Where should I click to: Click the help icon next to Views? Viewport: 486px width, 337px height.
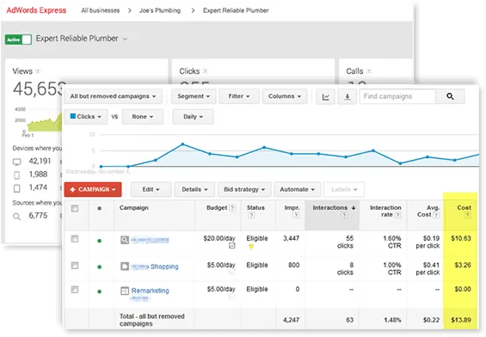tap(38, 71)
